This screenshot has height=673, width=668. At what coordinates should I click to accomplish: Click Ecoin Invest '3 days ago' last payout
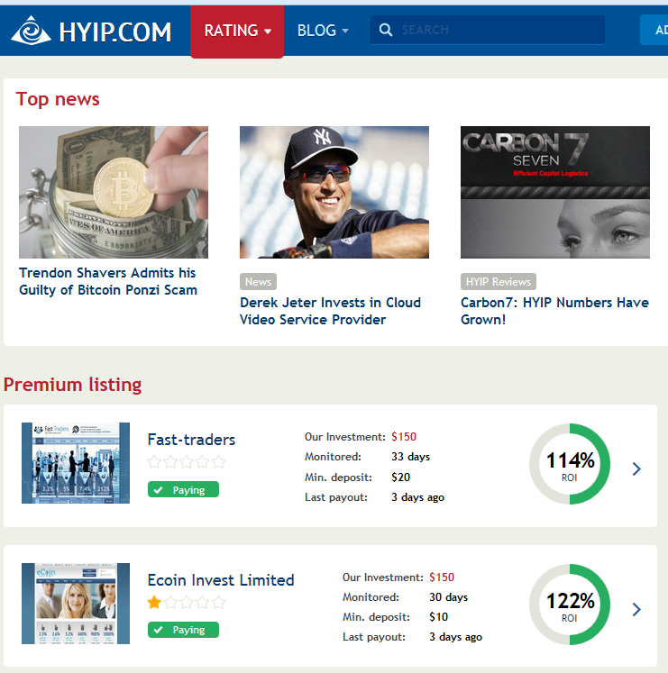[455, 637]
